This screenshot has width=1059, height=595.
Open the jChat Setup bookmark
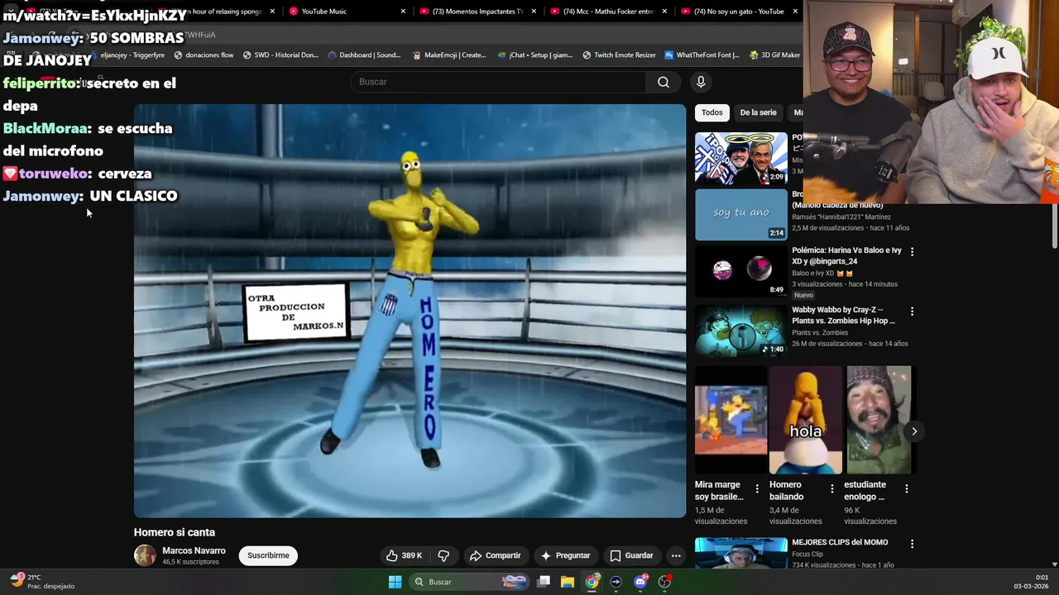click(535, 55)
